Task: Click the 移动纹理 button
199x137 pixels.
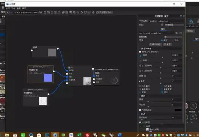Action: click(x=156, y=44)
